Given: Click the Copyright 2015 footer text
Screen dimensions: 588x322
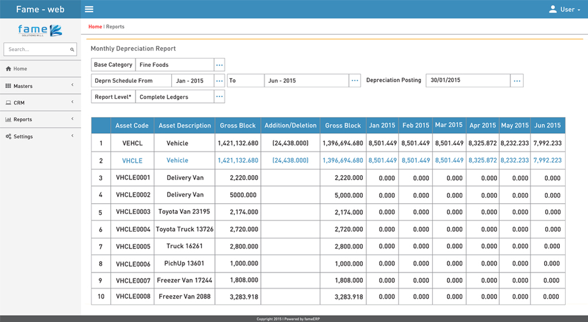Looking at the screenshot, I should pos(288,319).
